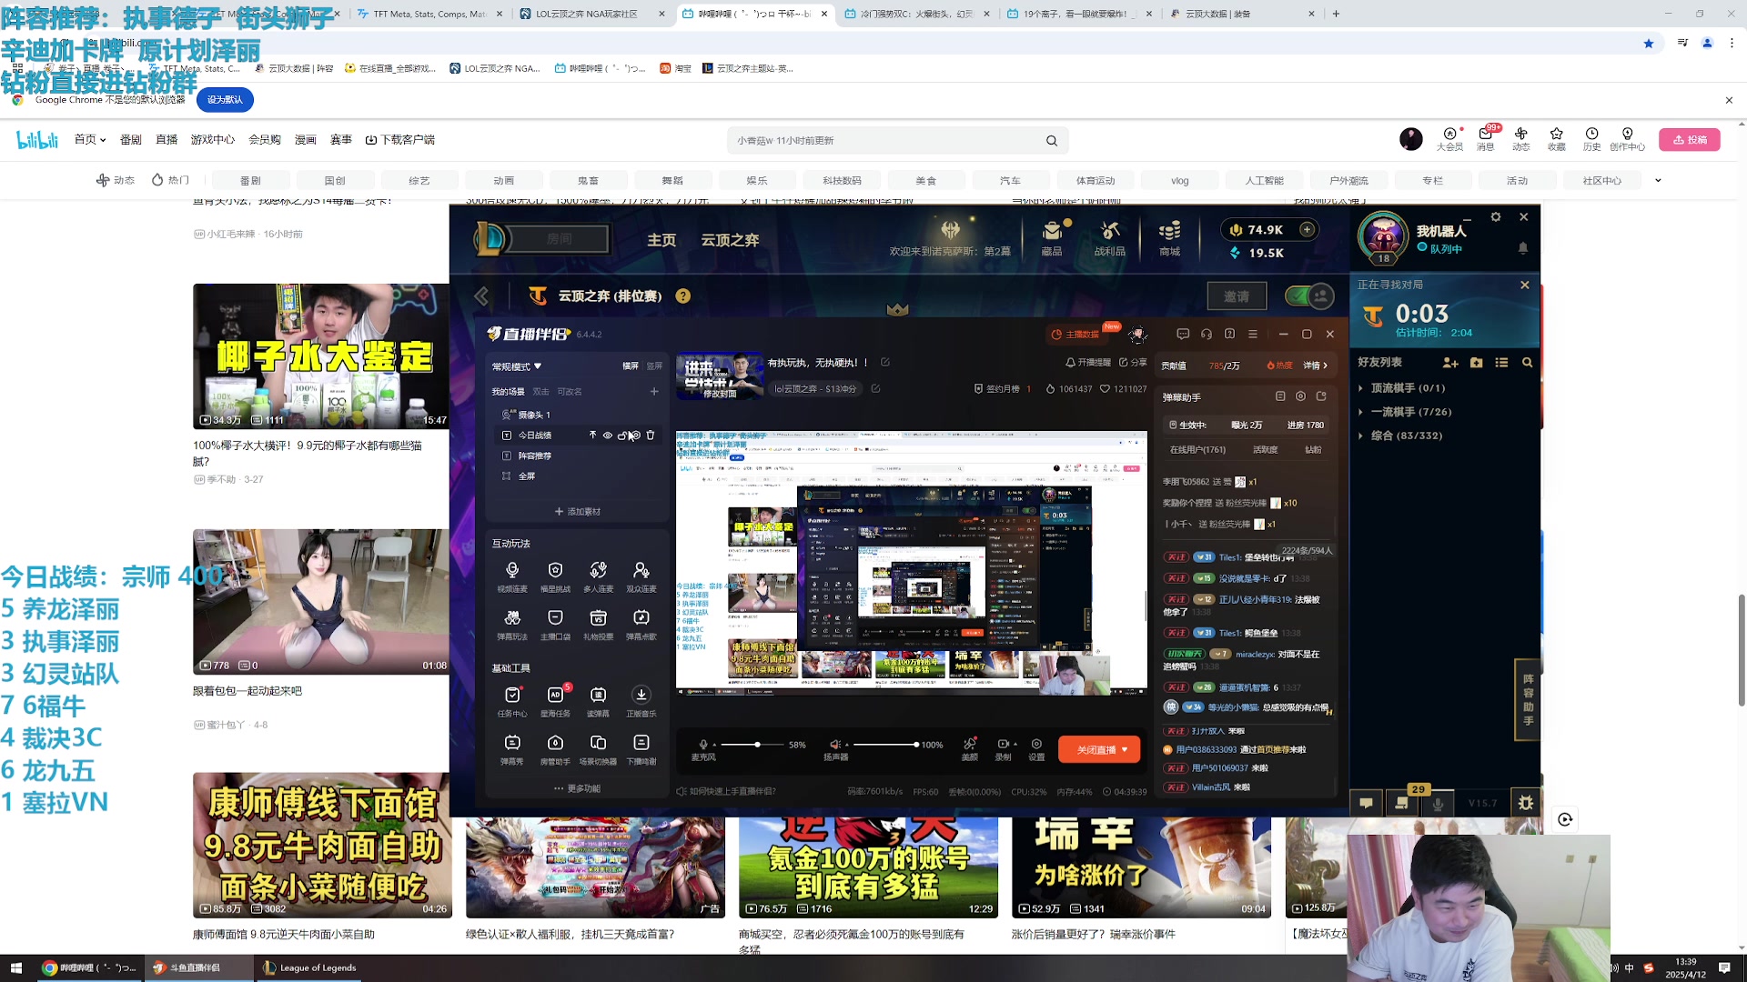Open headset customer service icon
This screenshot has width=1747, height=982.
[x=1206, y=334]
